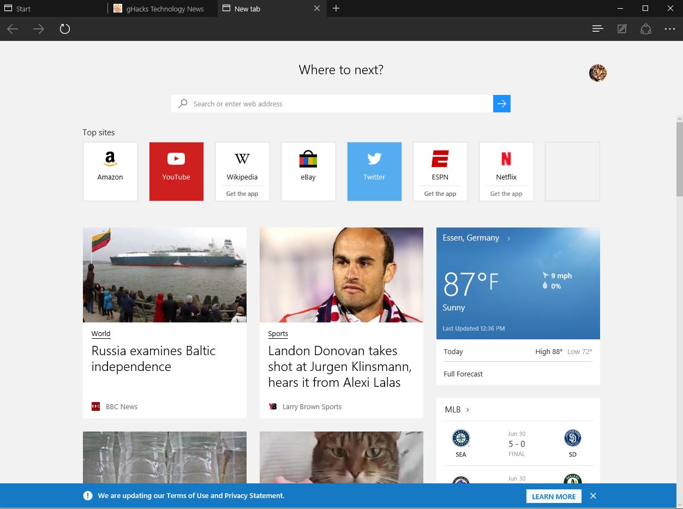Click the empty eighth top site tile
Image resolution: width=683 pixels, height=509 pixels.
572,171
